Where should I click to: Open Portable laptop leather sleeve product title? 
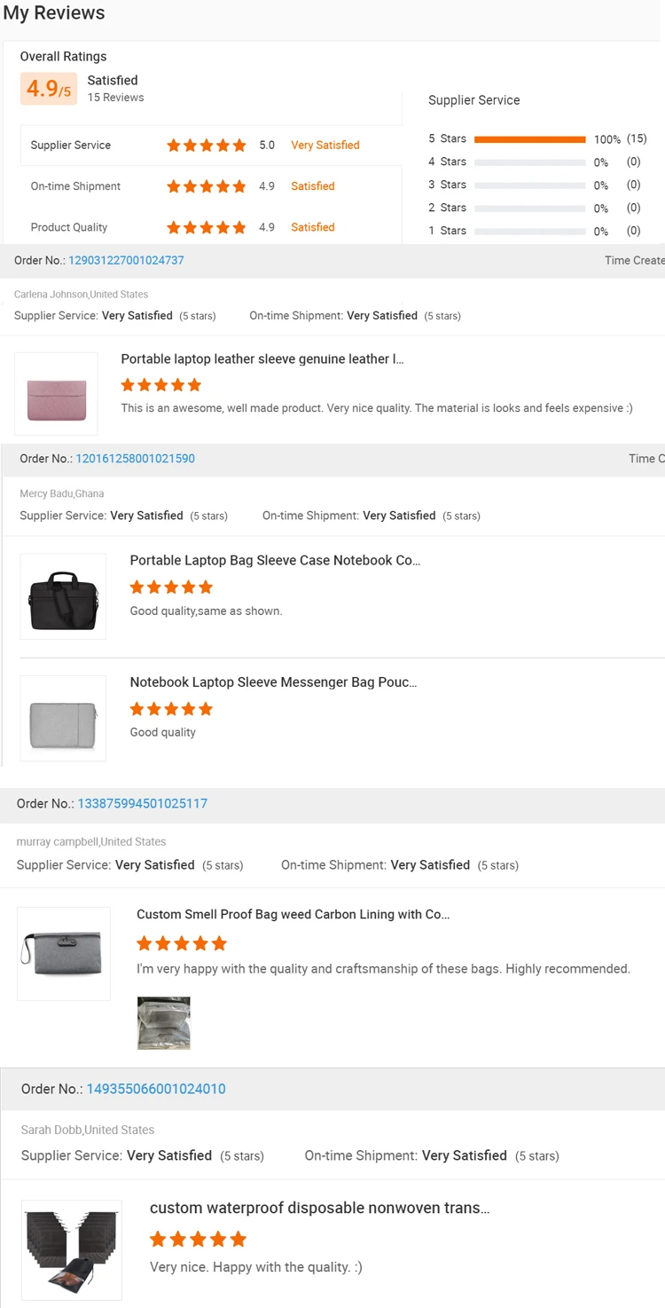point(262,359)
